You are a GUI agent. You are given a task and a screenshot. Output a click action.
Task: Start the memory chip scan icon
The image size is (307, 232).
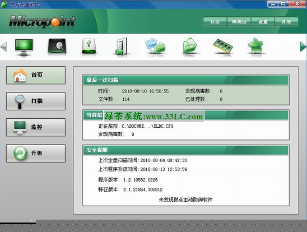point(223,46)
